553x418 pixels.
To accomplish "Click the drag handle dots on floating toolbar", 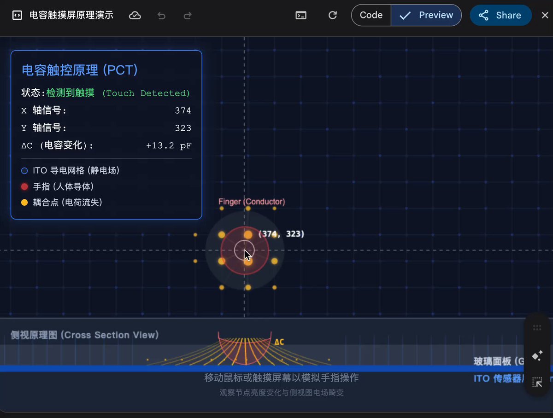I will pos(537,328).
